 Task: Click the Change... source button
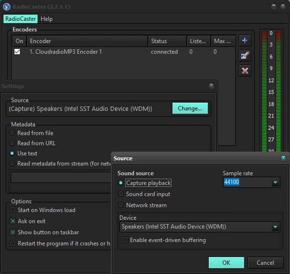190,108
